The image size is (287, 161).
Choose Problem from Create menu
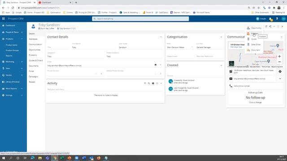254,34
